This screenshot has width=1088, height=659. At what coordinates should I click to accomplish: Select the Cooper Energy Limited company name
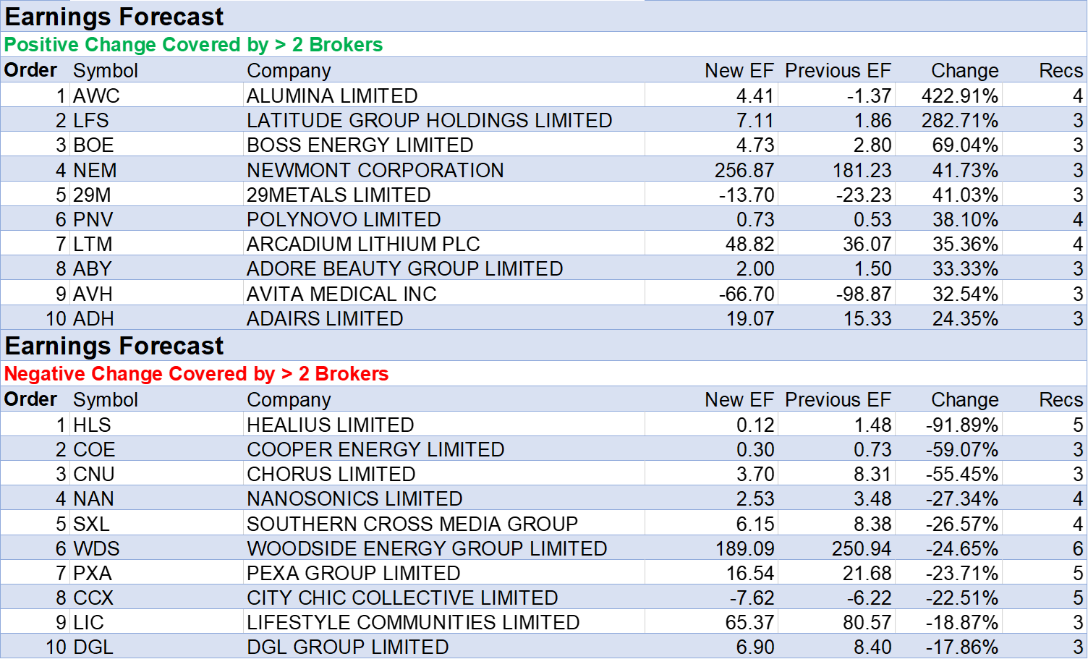point(375,449)
